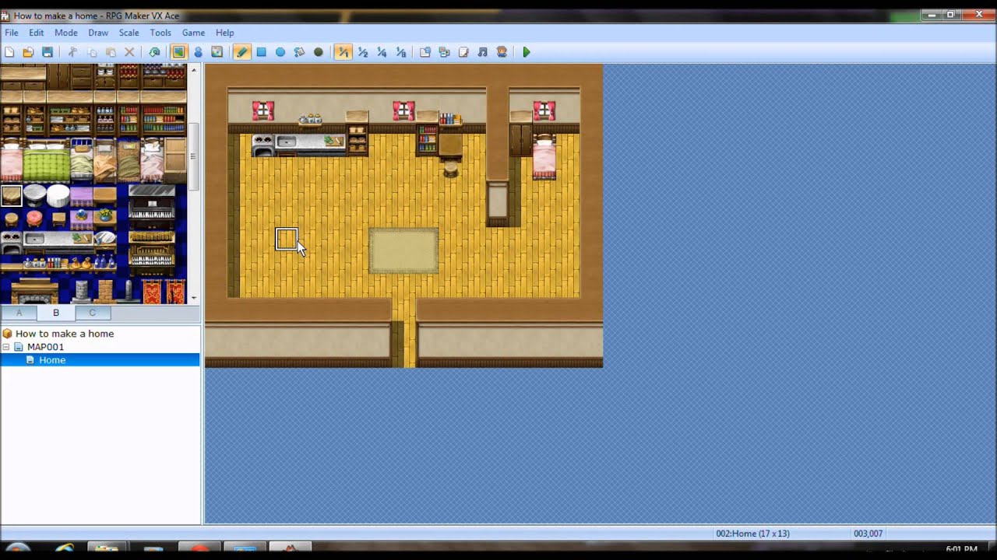Select 'How to make a home' project root
997x560 pixels.
pos(65,334)
